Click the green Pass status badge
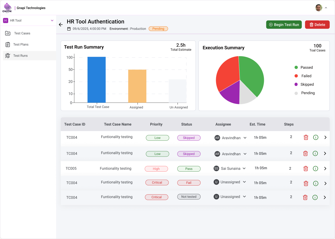The width and height of the screenshot is (335, 239). pyautogui.click(x=189, y=169)
